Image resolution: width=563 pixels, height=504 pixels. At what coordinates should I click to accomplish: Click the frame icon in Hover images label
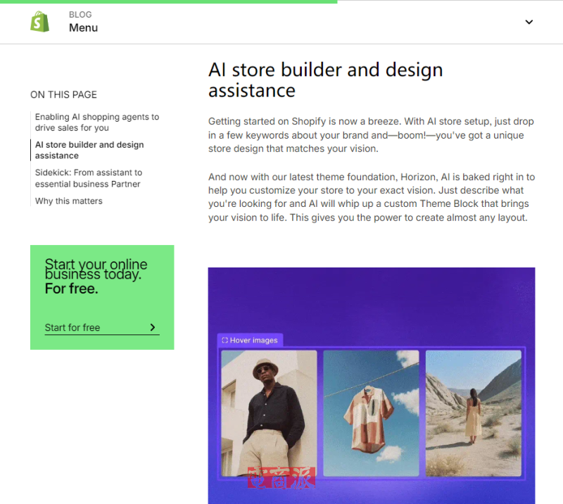[224, 340]
